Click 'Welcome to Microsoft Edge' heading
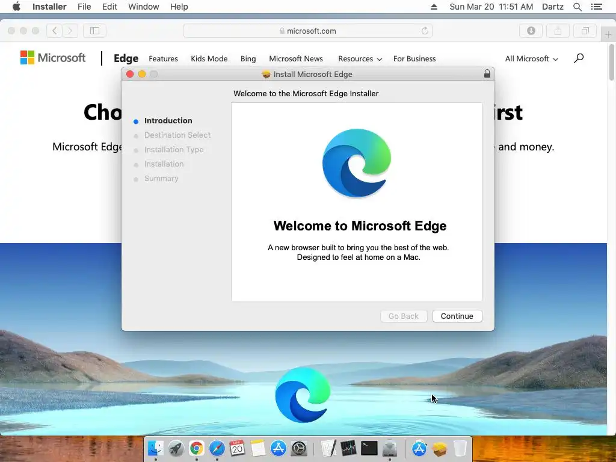 point(360,226)
